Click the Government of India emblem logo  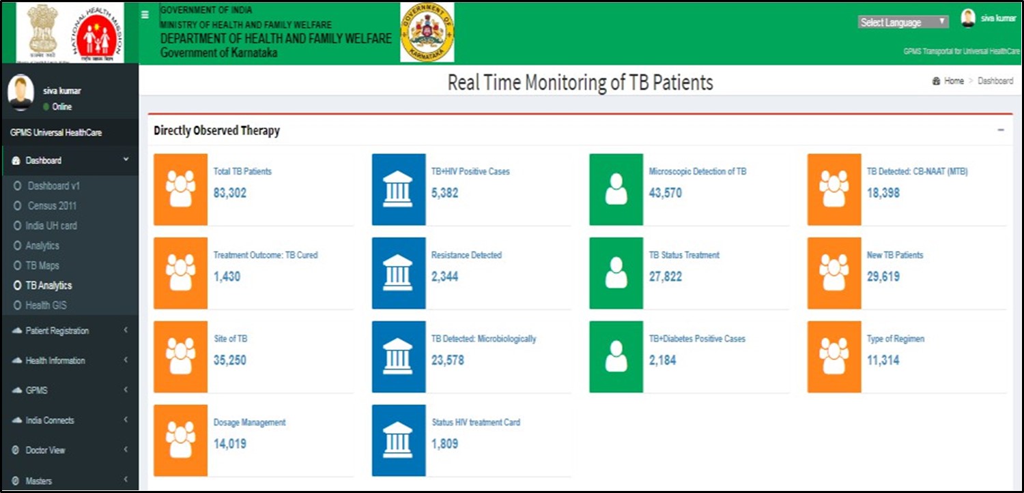click(x=42, y=33)
